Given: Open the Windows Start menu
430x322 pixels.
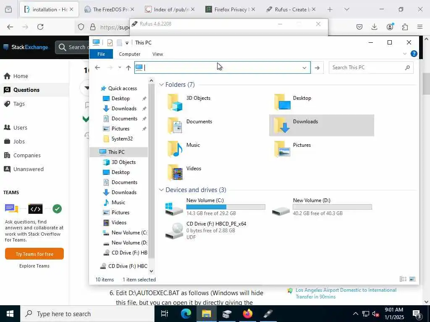Looking at the screenshot, I should (x=10, y=314).
